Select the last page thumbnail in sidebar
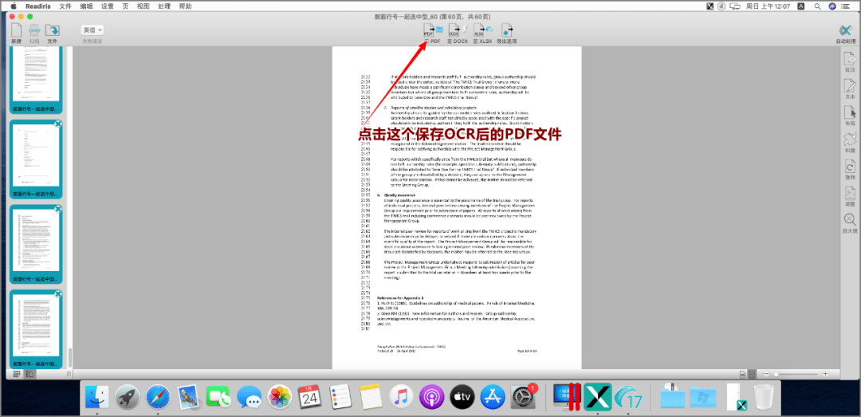 click(36, 328)
